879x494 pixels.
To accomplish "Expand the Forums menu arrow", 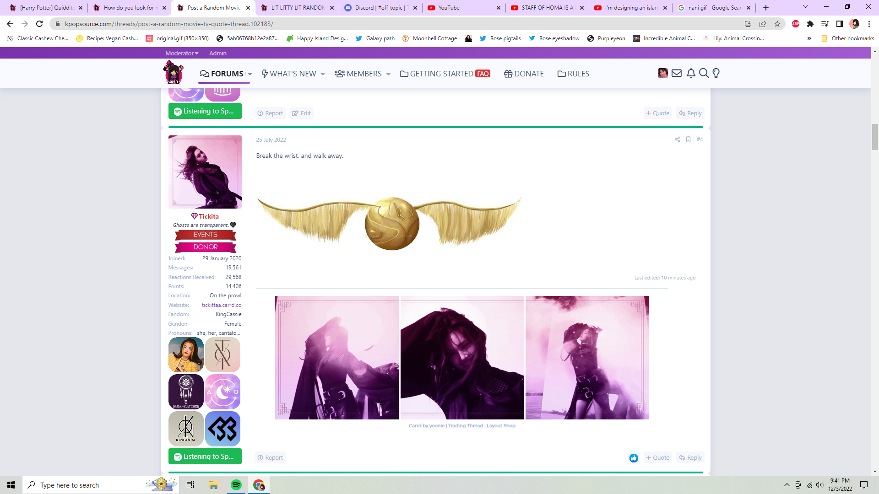I will point(250,74).
